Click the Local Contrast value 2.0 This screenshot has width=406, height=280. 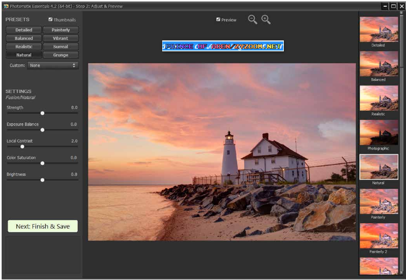[x=74, y=141]
